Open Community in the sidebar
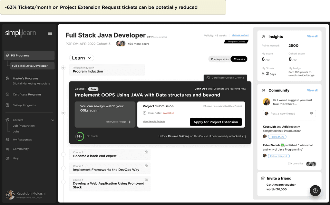Screen dimensions: 330x205 [x=21, y=149]
